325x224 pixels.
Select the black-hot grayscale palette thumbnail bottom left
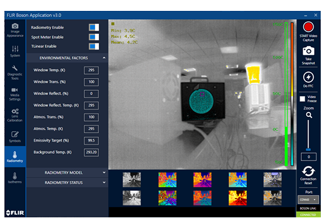(x=132, y=198)
